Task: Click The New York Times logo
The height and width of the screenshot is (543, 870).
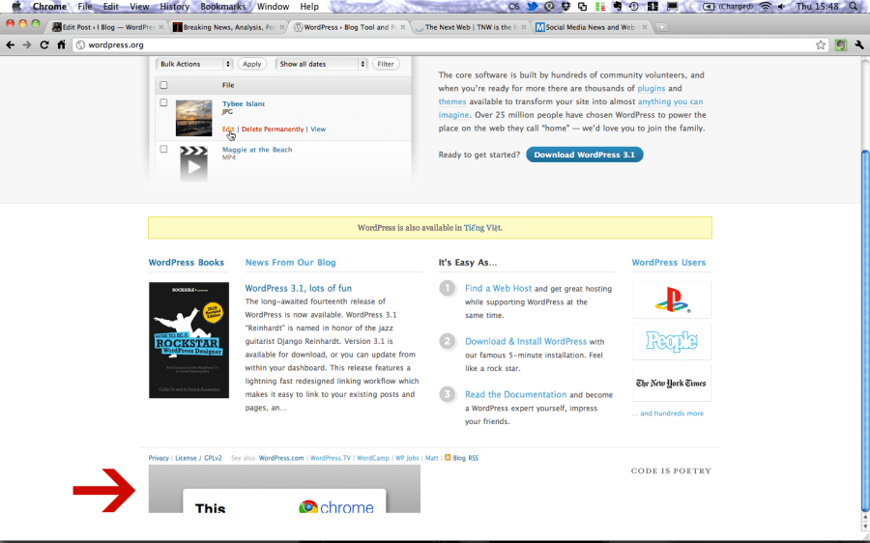Action: (x=672, y=384)
